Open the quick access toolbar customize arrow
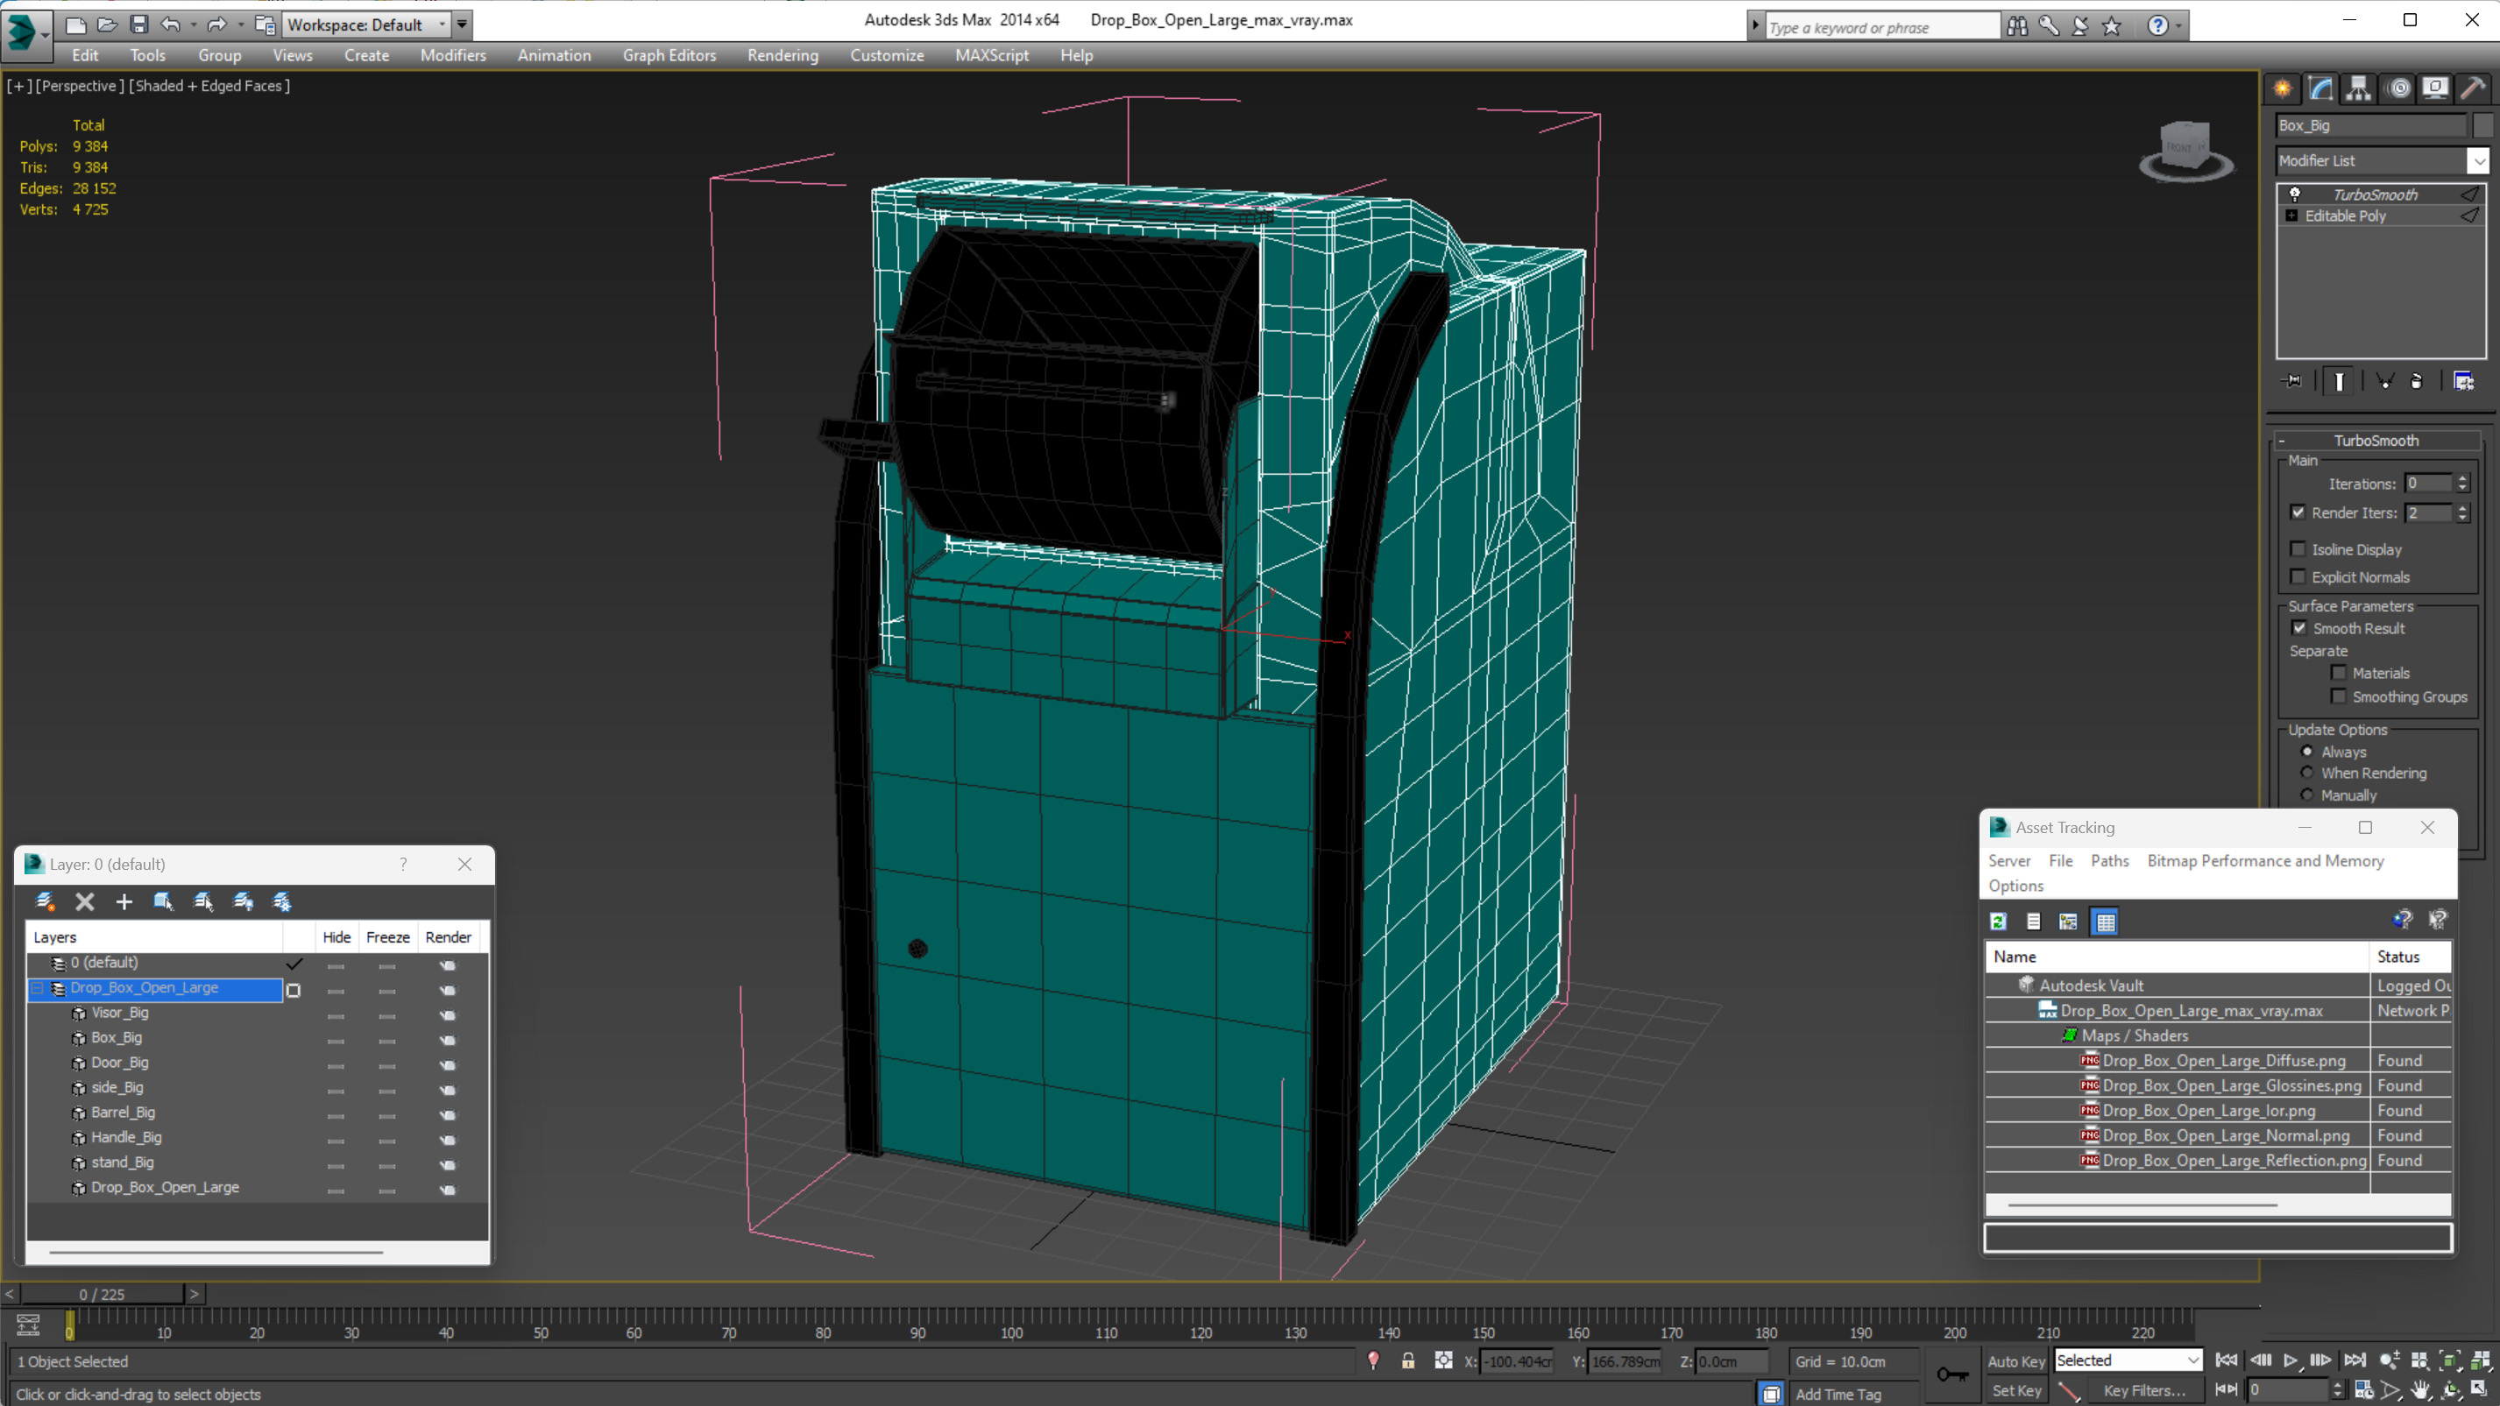Image resolution: width=2500 pixels, height=1406 pixels. click(x=463, y=25)
